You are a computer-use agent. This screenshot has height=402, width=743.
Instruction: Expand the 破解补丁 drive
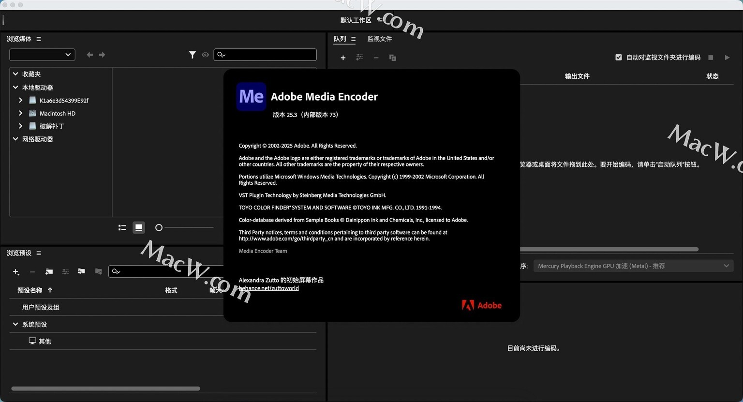20,126
